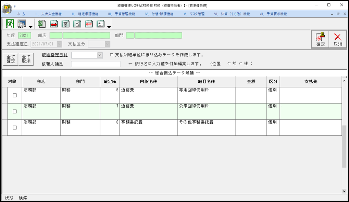Click the 状態 status bar entry
Screen dimensions: 349x202
[9, 198]
